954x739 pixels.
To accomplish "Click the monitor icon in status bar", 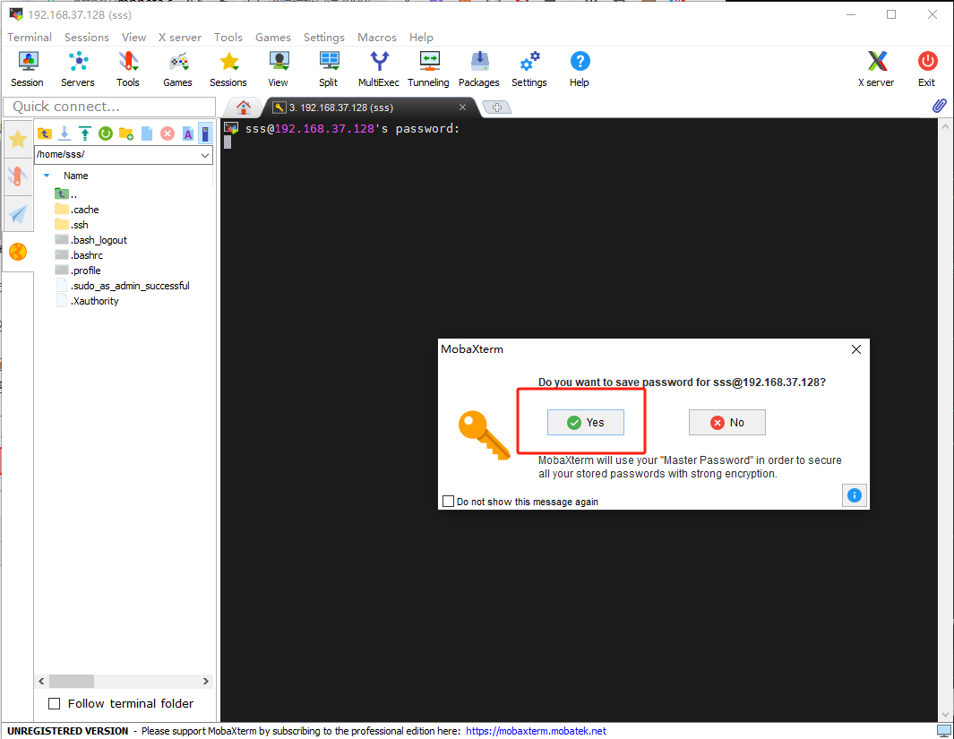I will coord(944,730).
